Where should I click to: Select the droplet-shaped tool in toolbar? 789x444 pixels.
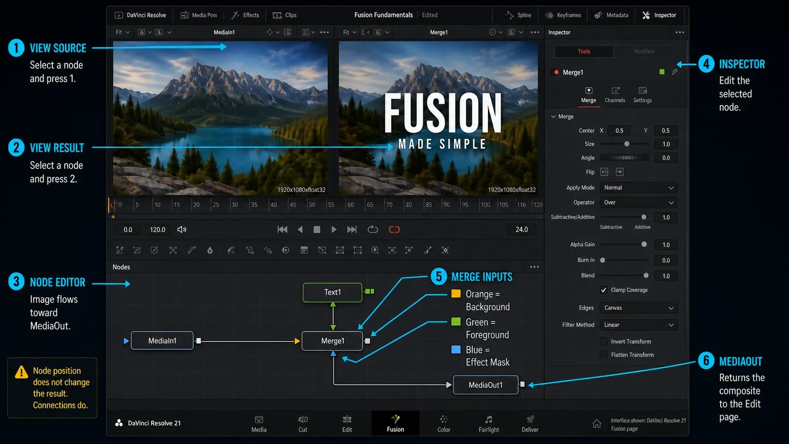point(210,250)
